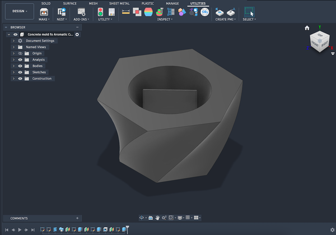This screenshot has width=336, height=235.
Task: Collapse the BROWSER panel with minus
Action: tap(77, 27)
